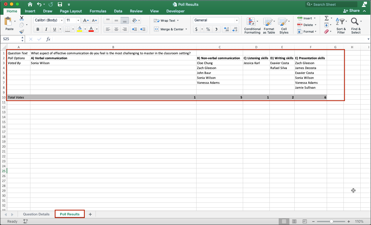Undo the last action
371x225 pixels.
39,4
